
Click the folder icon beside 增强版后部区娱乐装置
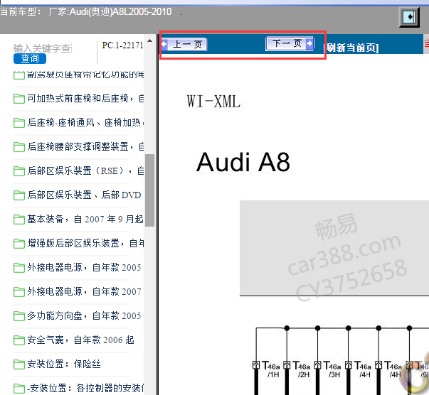point(19,244)
